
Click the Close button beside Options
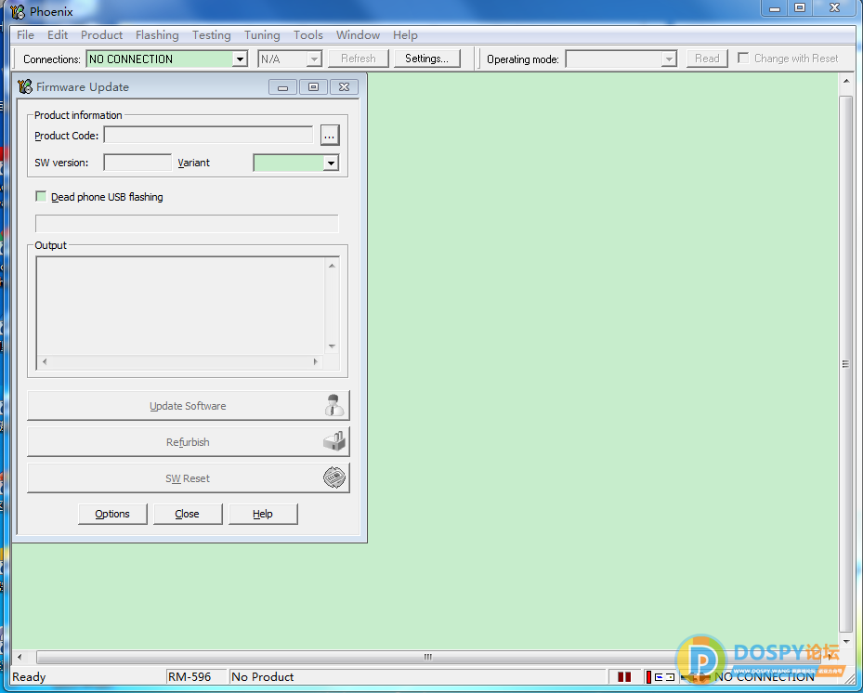coord(188,514)
